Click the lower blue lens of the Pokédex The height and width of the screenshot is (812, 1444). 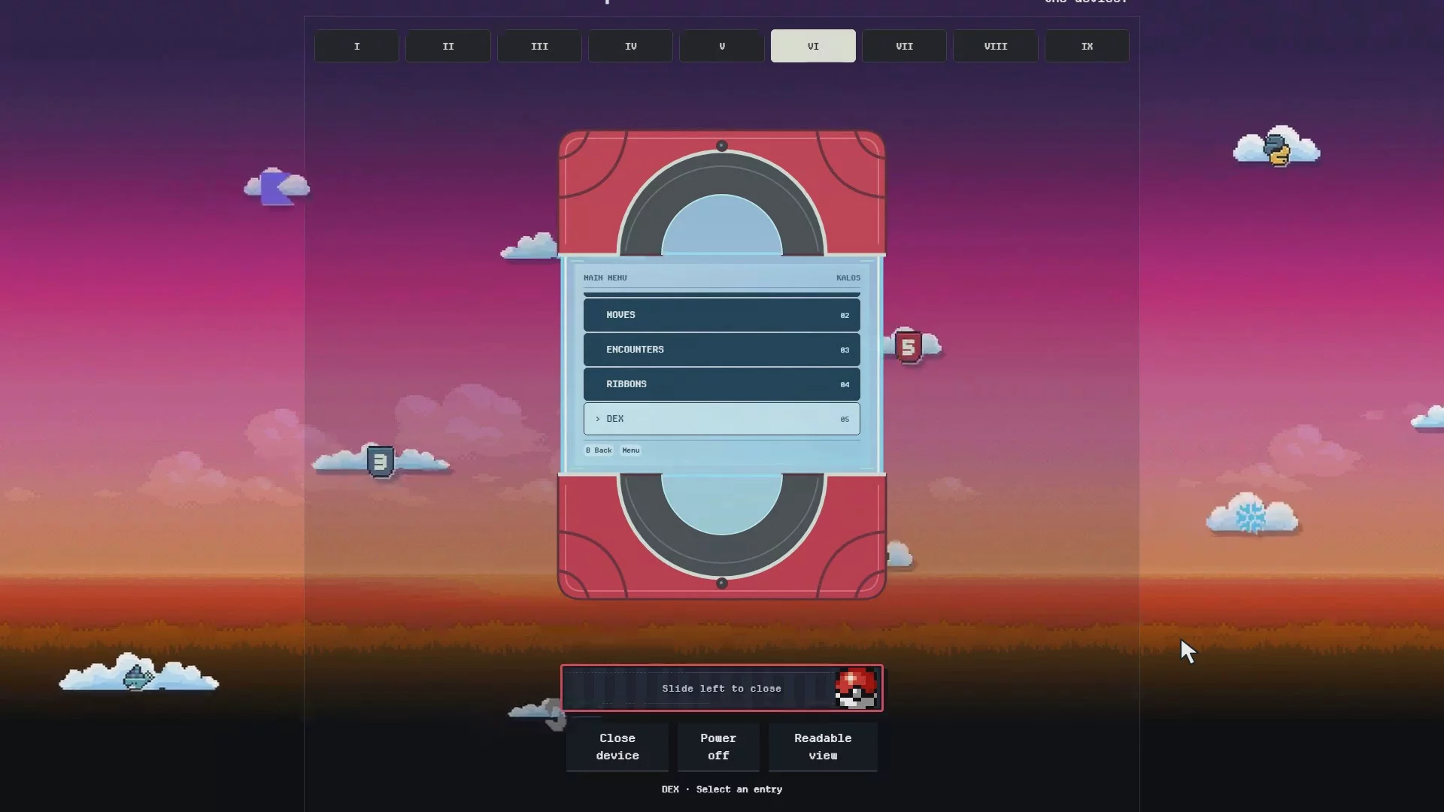point(722,504)
